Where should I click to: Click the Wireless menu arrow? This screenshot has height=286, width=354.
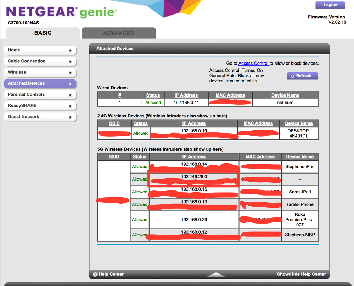pyautogui.click(x=71, y=73)
